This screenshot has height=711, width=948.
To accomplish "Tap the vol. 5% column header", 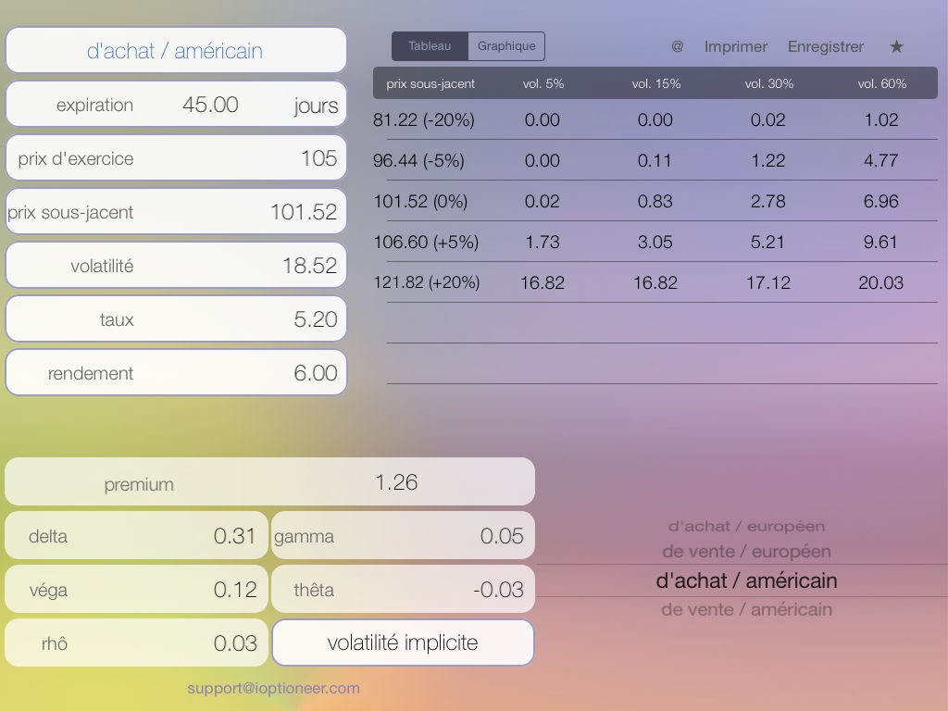I will (x=543, y=83).
